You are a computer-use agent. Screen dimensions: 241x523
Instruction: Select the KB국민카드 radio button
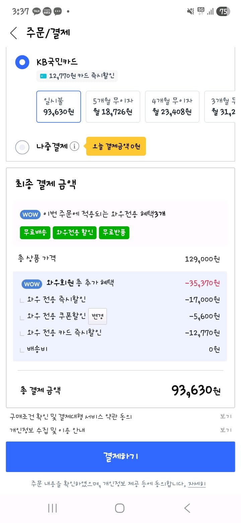point(22,62)
